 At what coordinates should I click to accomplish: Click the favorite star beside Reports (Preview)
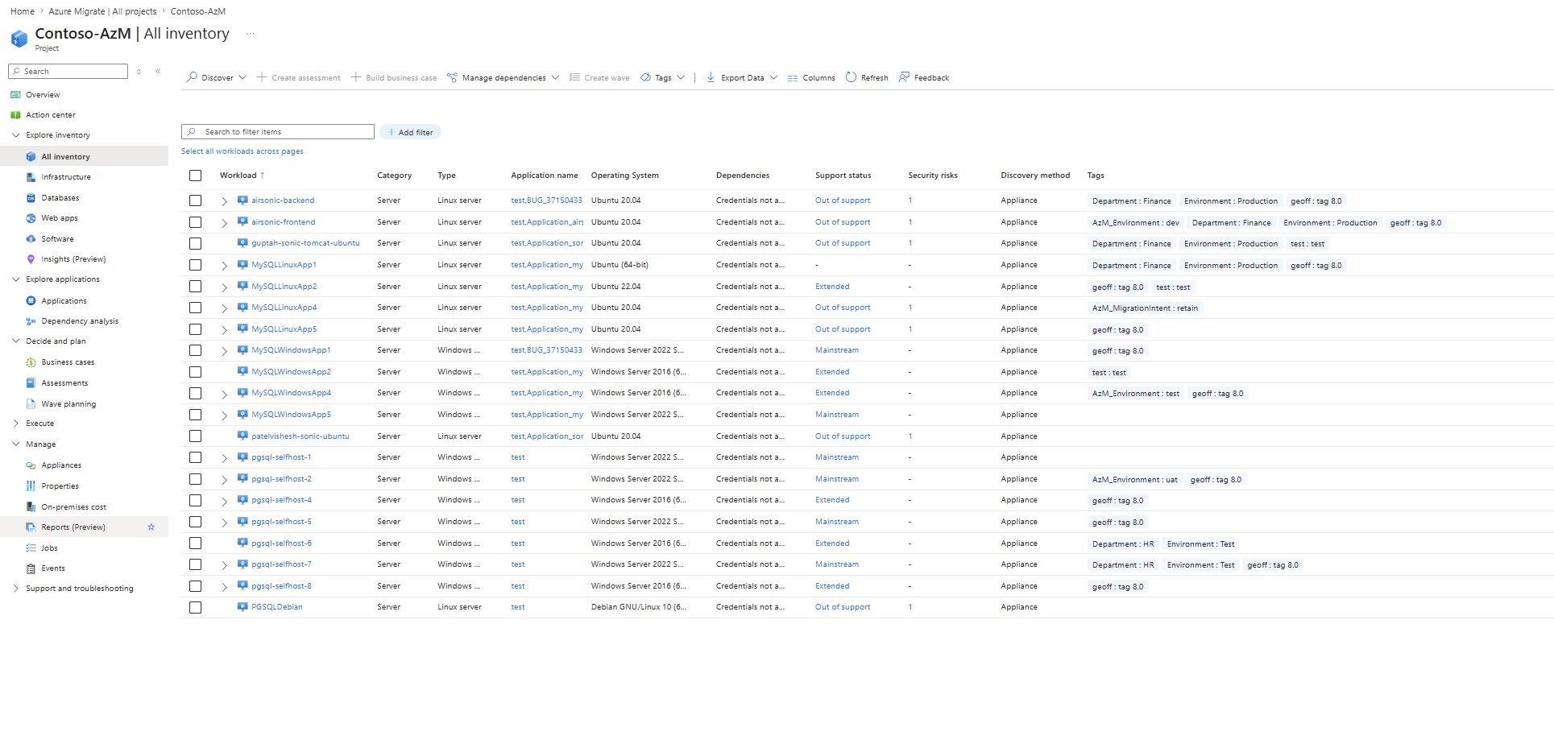[x=151, y=527]
